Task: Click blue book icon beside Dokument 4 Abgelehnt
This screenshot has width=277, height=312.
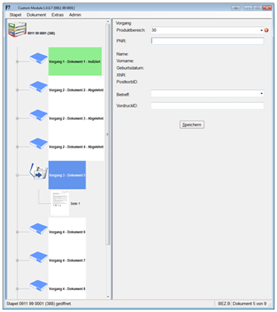Action: click(x=39, y=144)
